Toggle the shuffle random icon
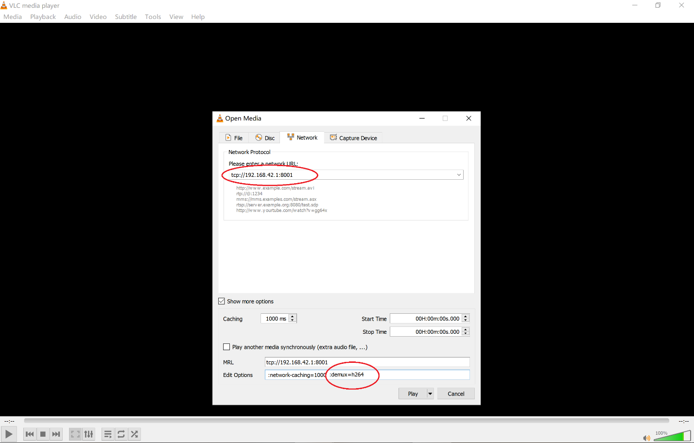This screenshot has height=443, width=694. 135,434
